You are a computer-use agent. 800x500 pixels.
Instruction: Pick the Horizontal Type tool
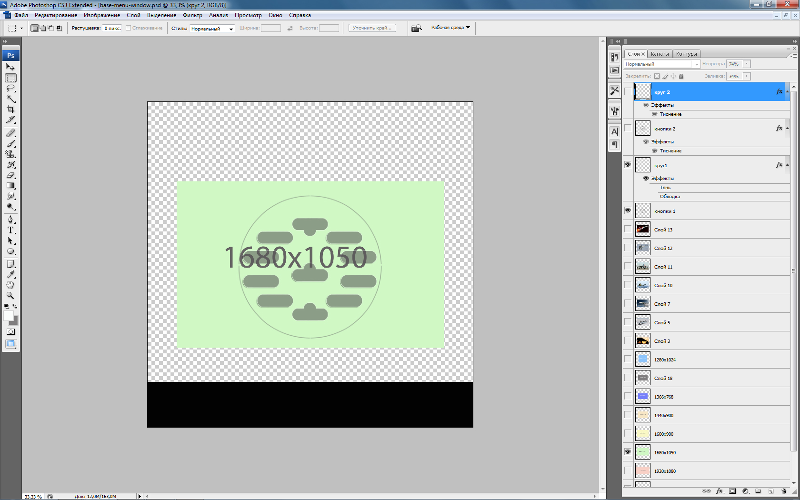tap(10, 230)
